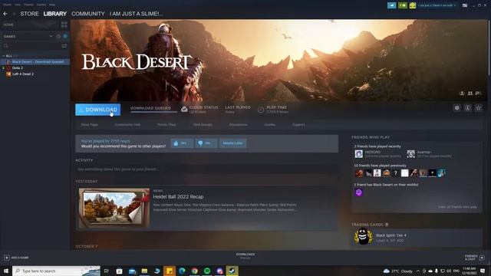This screenshot has height=276, width=491.
Task: Click the activity status input box
Action: coord(206,169)
